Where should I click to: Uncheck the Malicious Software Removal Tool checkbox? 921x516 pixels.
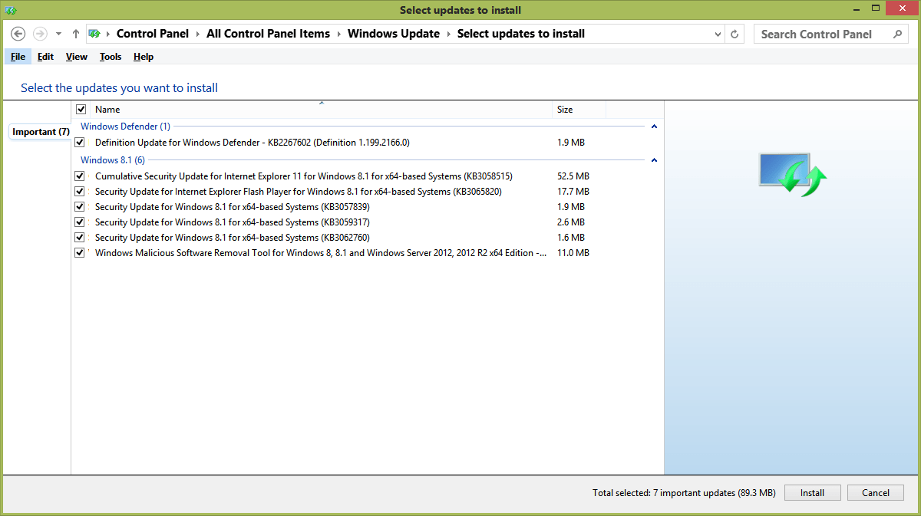(x=80, y=253)
